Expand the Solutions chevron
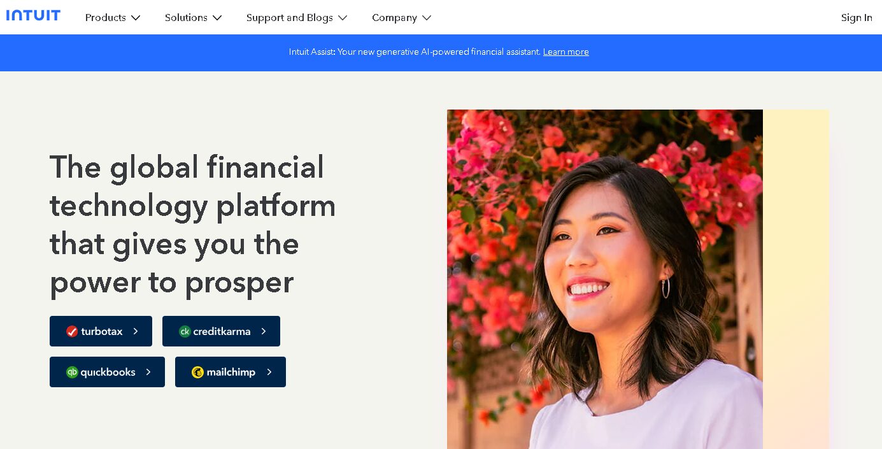The width and height of the screenshot is (882, 449). (217, 18)
